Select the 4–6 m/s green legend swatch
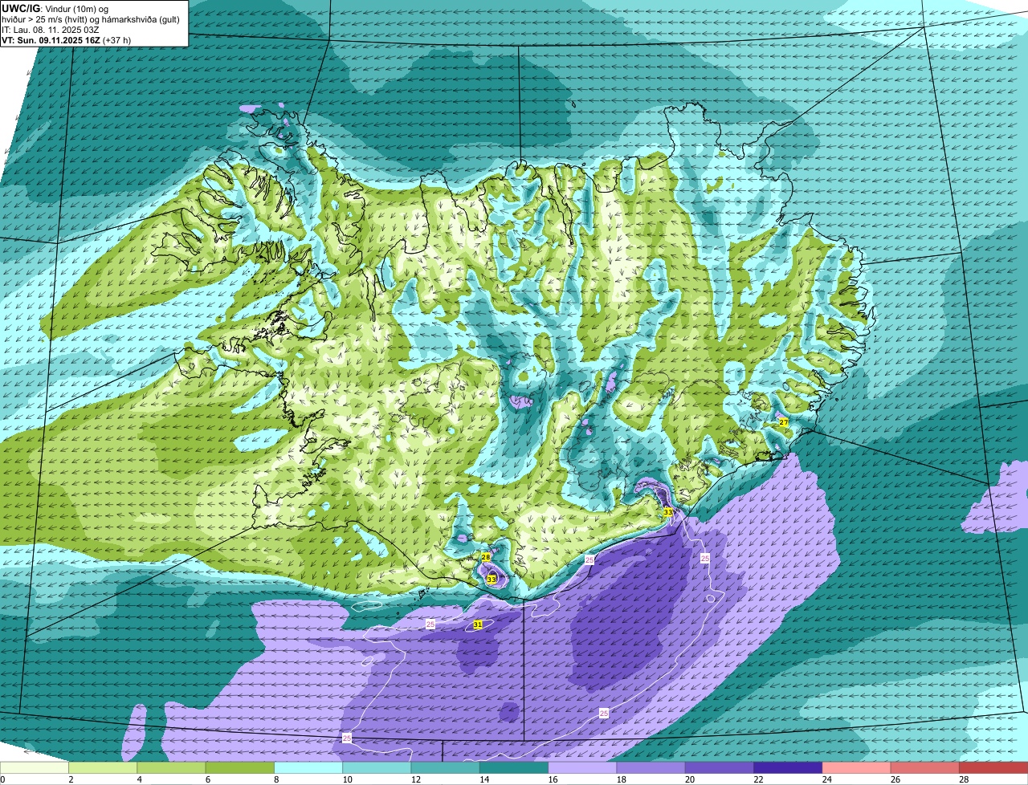The image size is (1028, 785). [x=171, y=767]
